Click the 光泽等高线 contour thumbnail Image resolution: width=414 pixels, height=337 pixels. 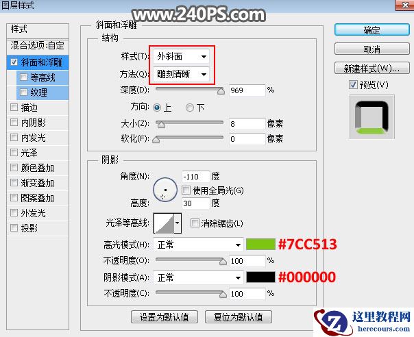coord(164,223)
